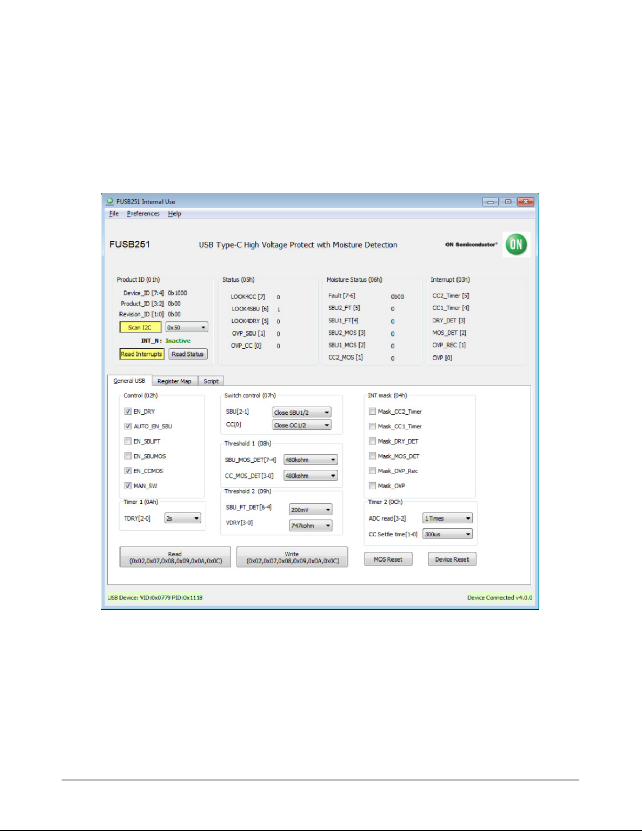The image size is (642, 831).
Task: Click the OVP_REC [1] interrupt label
Action: [x=449, y=345]
